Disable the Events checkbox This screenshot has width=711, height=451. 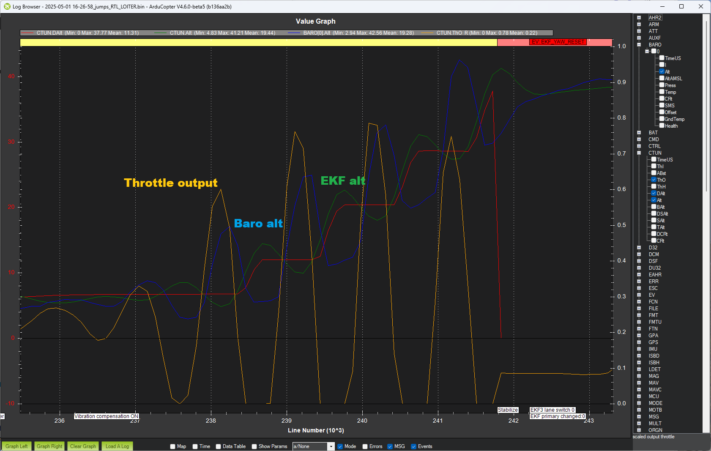[x=413, y=446]
